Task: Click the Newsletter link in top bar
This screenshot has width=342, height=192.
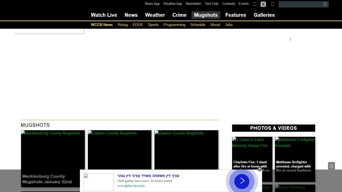Action: click(193, 4)
